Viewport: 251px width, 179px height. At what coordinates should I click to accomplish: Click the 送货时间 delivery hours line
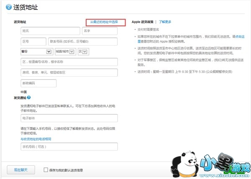[x=185, y=72]
